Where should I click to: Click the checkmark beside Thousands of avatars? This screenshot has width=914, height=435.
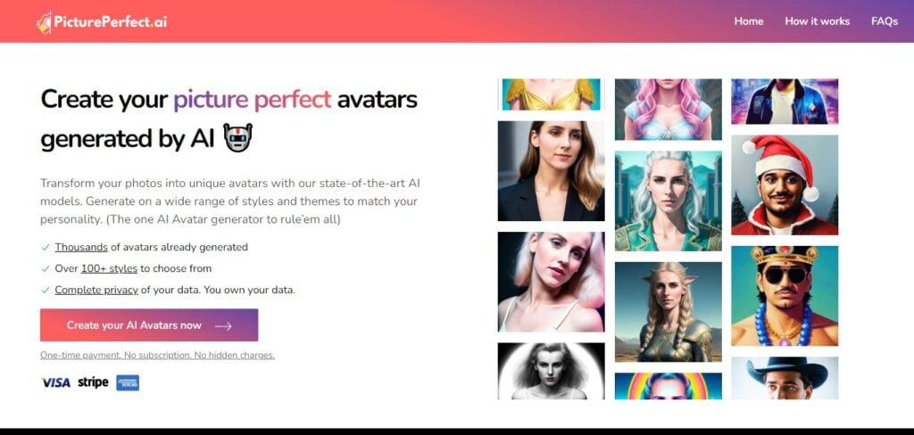(45, 248)
